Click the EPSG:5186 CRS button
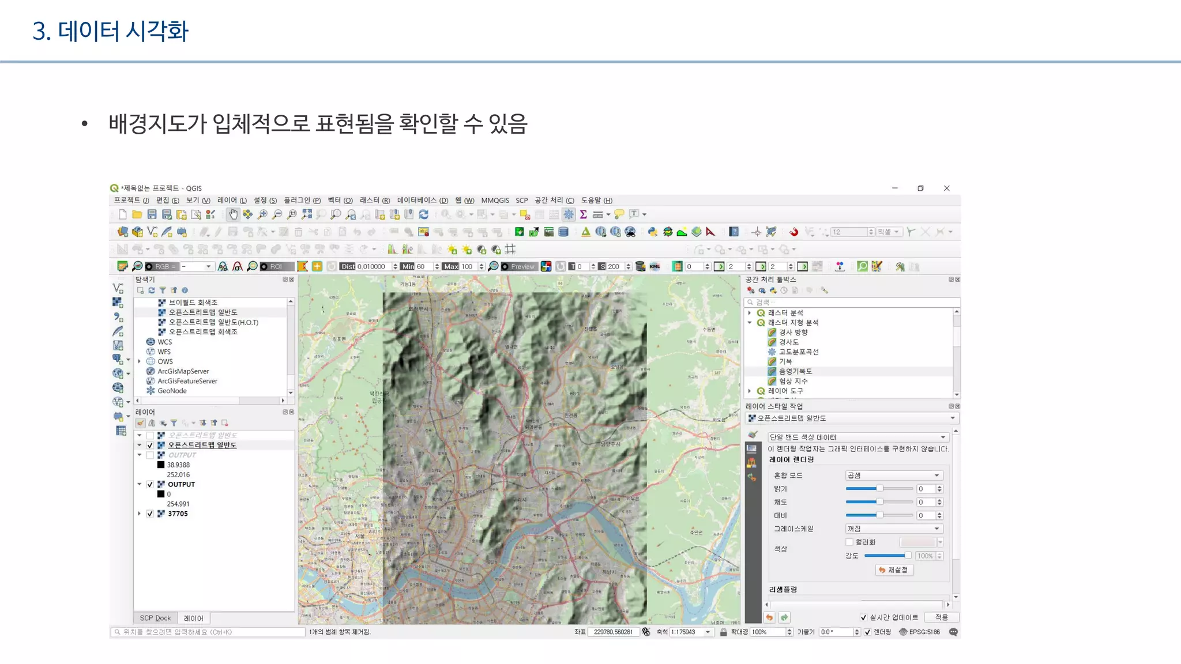The width and height of the screenshot is (1181, 664). (x=920, y=632)
